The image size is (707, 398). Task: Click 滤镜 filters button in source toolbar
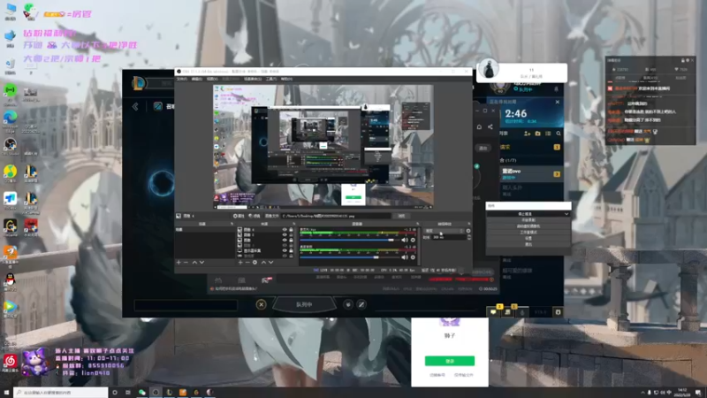click(x=255, y=216)
